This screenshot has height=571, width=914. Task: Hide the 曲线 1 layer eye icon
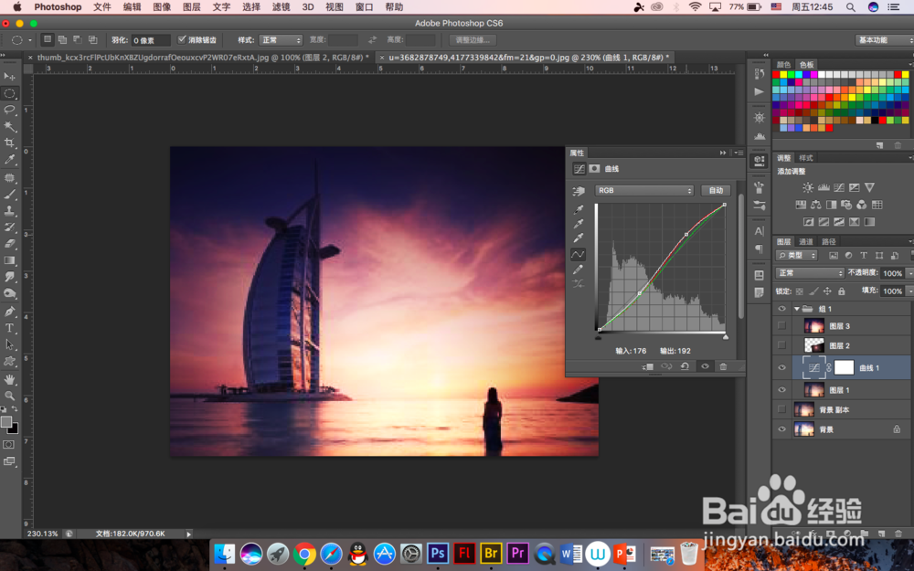[781, 367]
